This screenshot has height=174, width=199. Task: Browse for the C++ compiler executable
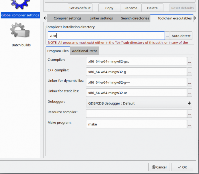point(190,72)
